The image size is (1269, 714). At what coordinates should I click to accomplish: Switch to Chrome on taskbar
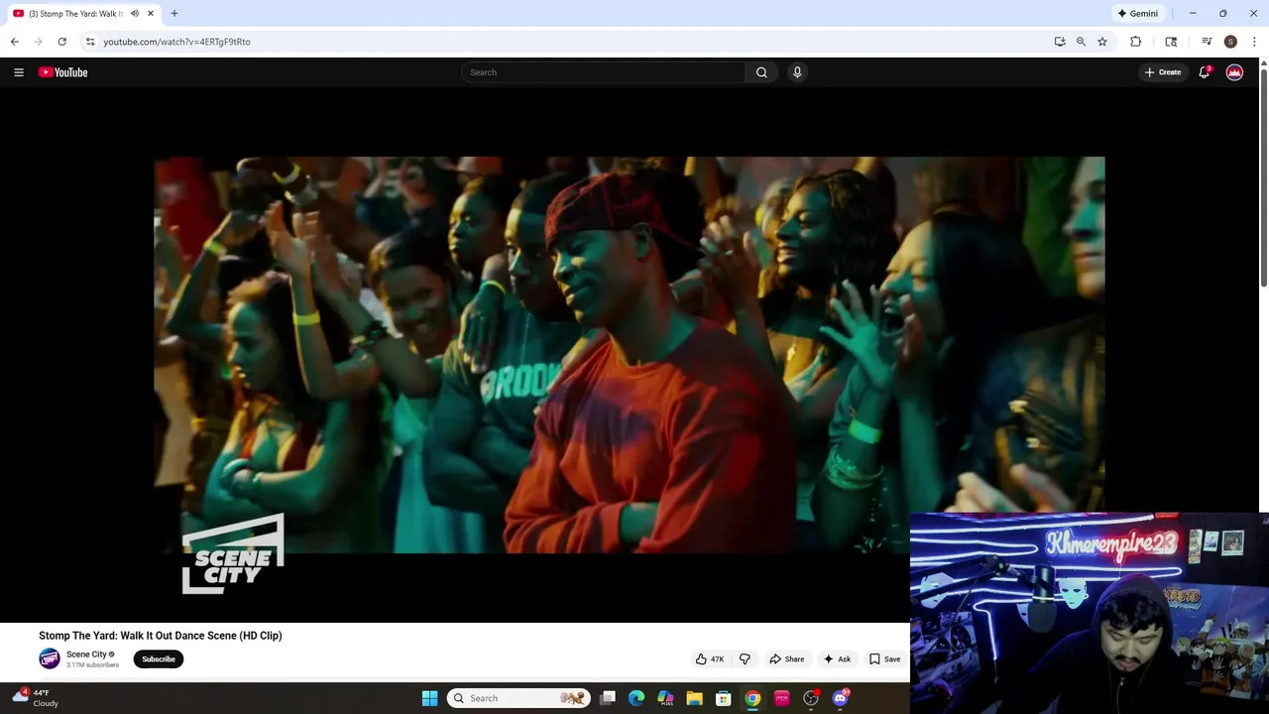[x=752, y=698]
